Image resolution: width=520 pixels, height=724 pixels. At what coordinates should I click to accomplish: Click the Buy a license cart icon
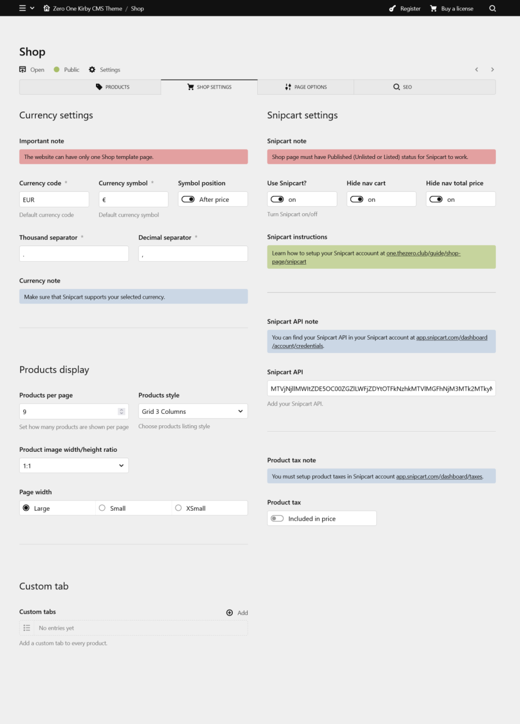(x=433, y=9)
